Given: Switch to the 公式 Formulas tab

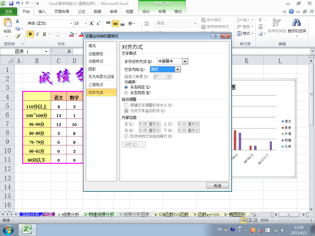Looking at the screenshot, I should [x=82, y=12].
